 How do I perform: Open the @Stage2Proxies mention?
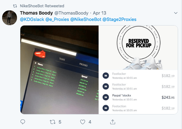120,19
